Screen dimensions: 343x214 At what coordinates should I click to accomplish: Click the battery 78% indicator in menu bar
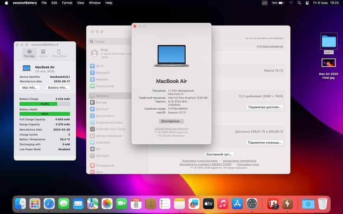coord(278,3)
